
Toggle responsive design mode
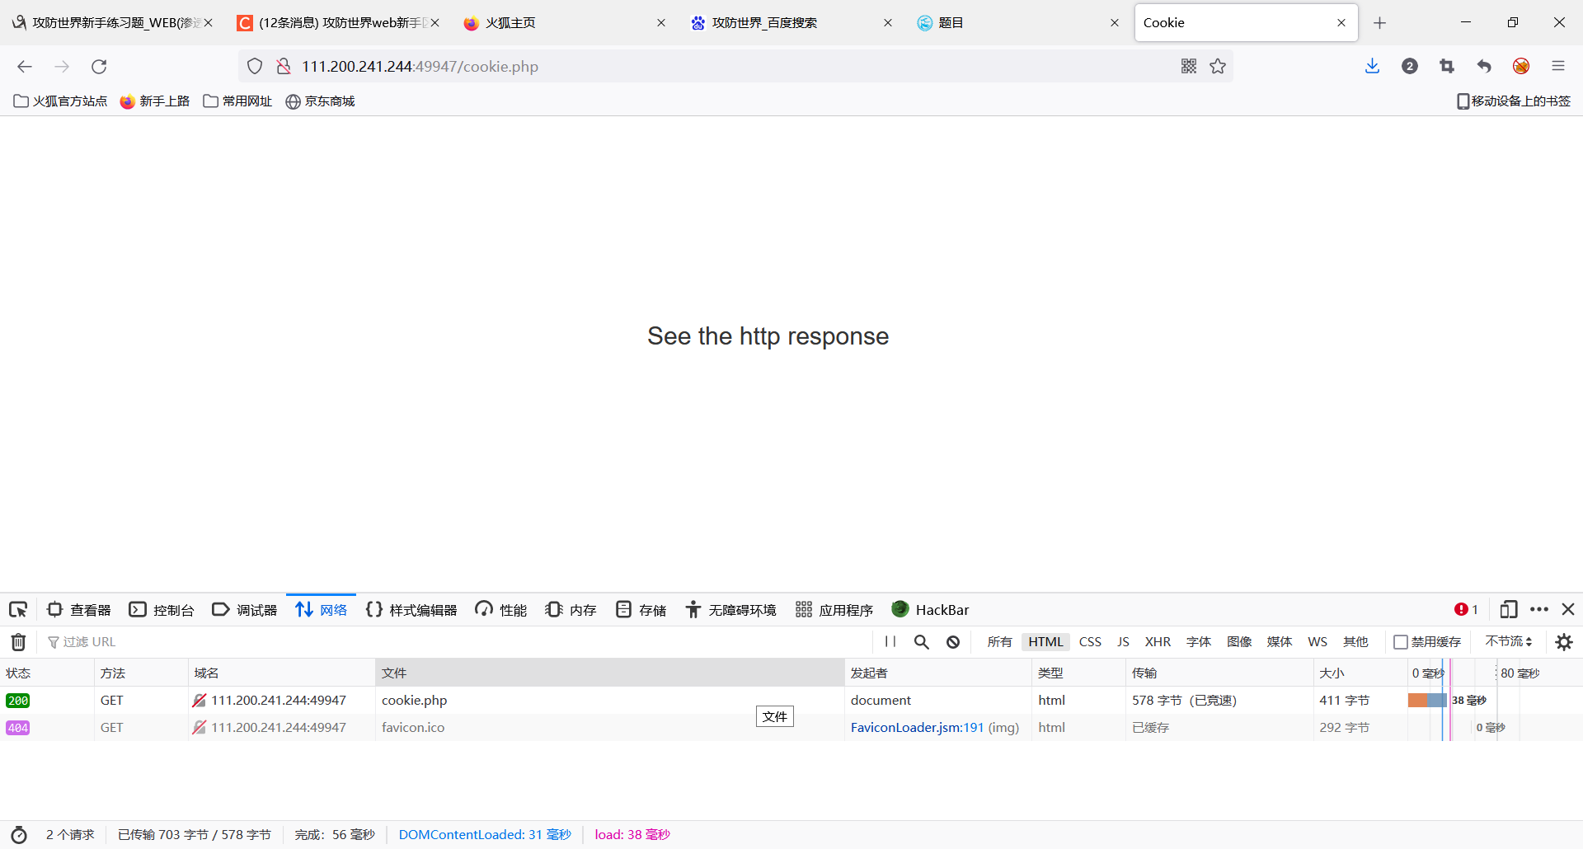tap(1509, 609)
